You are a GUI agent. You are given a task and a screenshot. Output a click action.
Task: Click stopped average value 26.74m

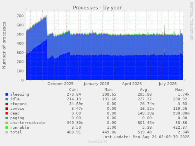coord(147,104)
